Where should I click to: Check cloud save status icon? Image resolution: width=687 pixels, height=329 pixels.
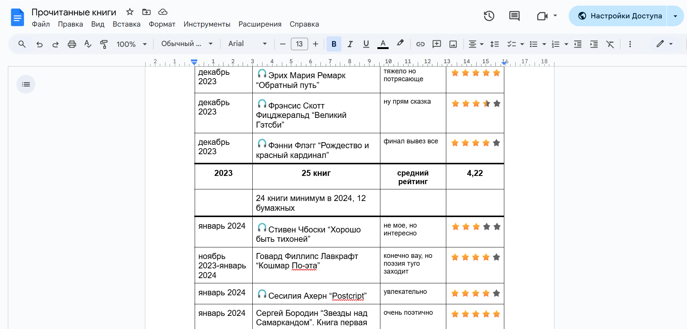163,12
